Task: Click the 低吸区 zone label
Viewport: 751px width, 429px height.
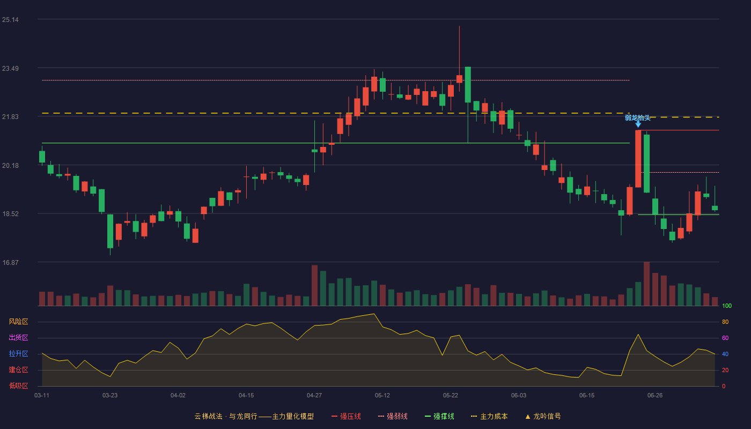Action: pos(18,386)
